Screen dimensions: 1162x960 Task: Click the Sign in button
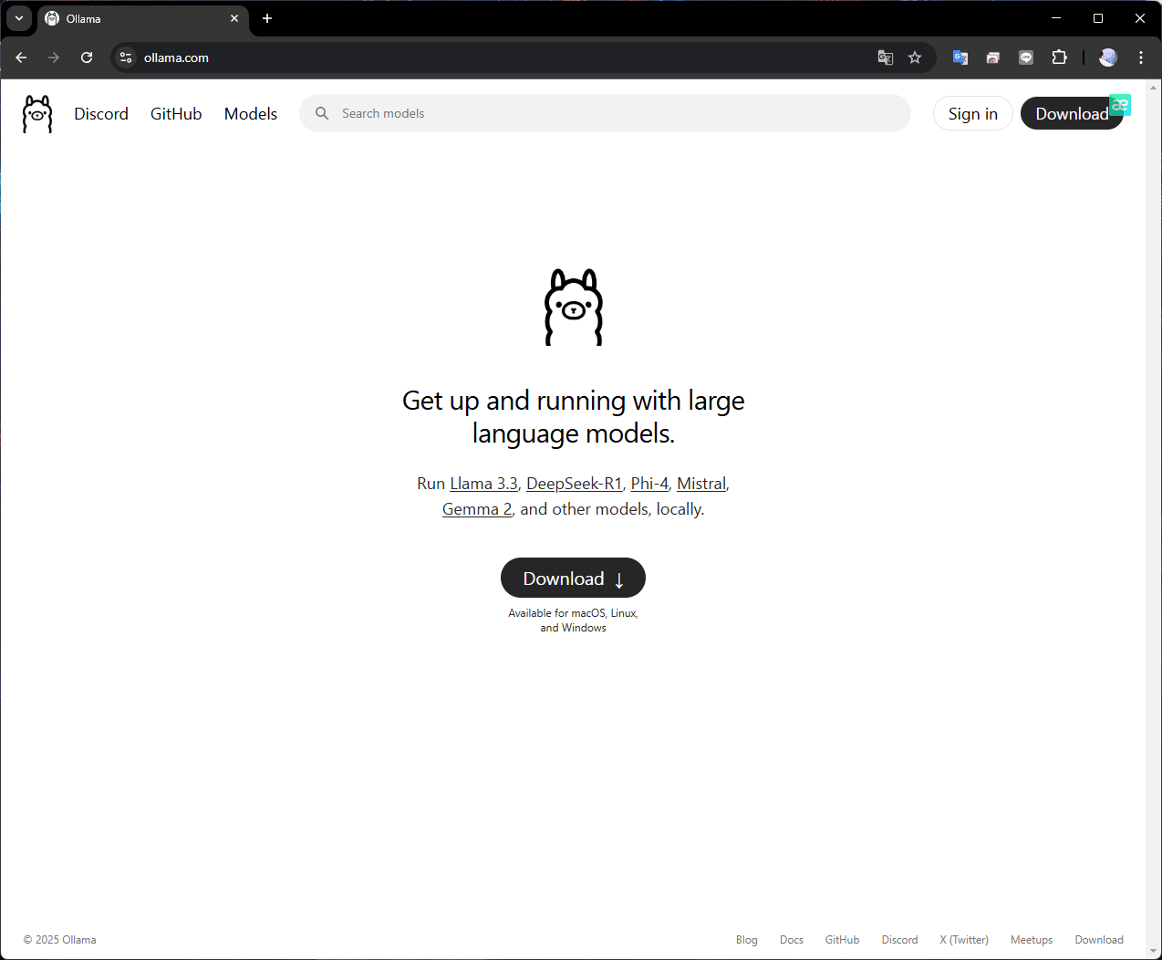coord(973,113)
